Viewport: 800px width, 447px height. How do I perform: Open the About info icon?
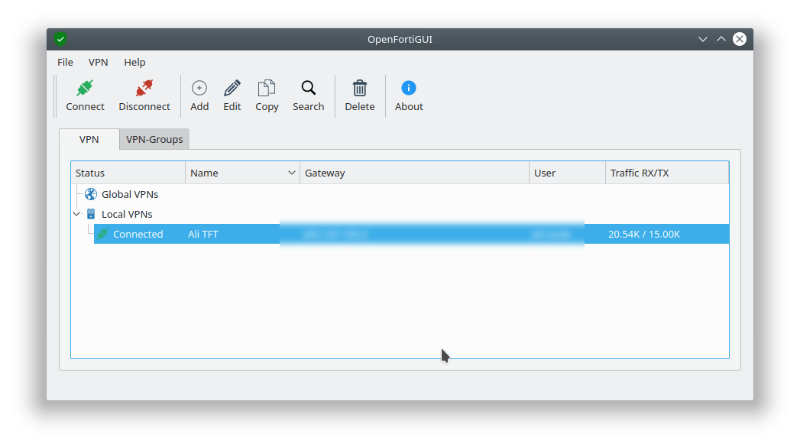pyautogui.click(x=409, y=88)
